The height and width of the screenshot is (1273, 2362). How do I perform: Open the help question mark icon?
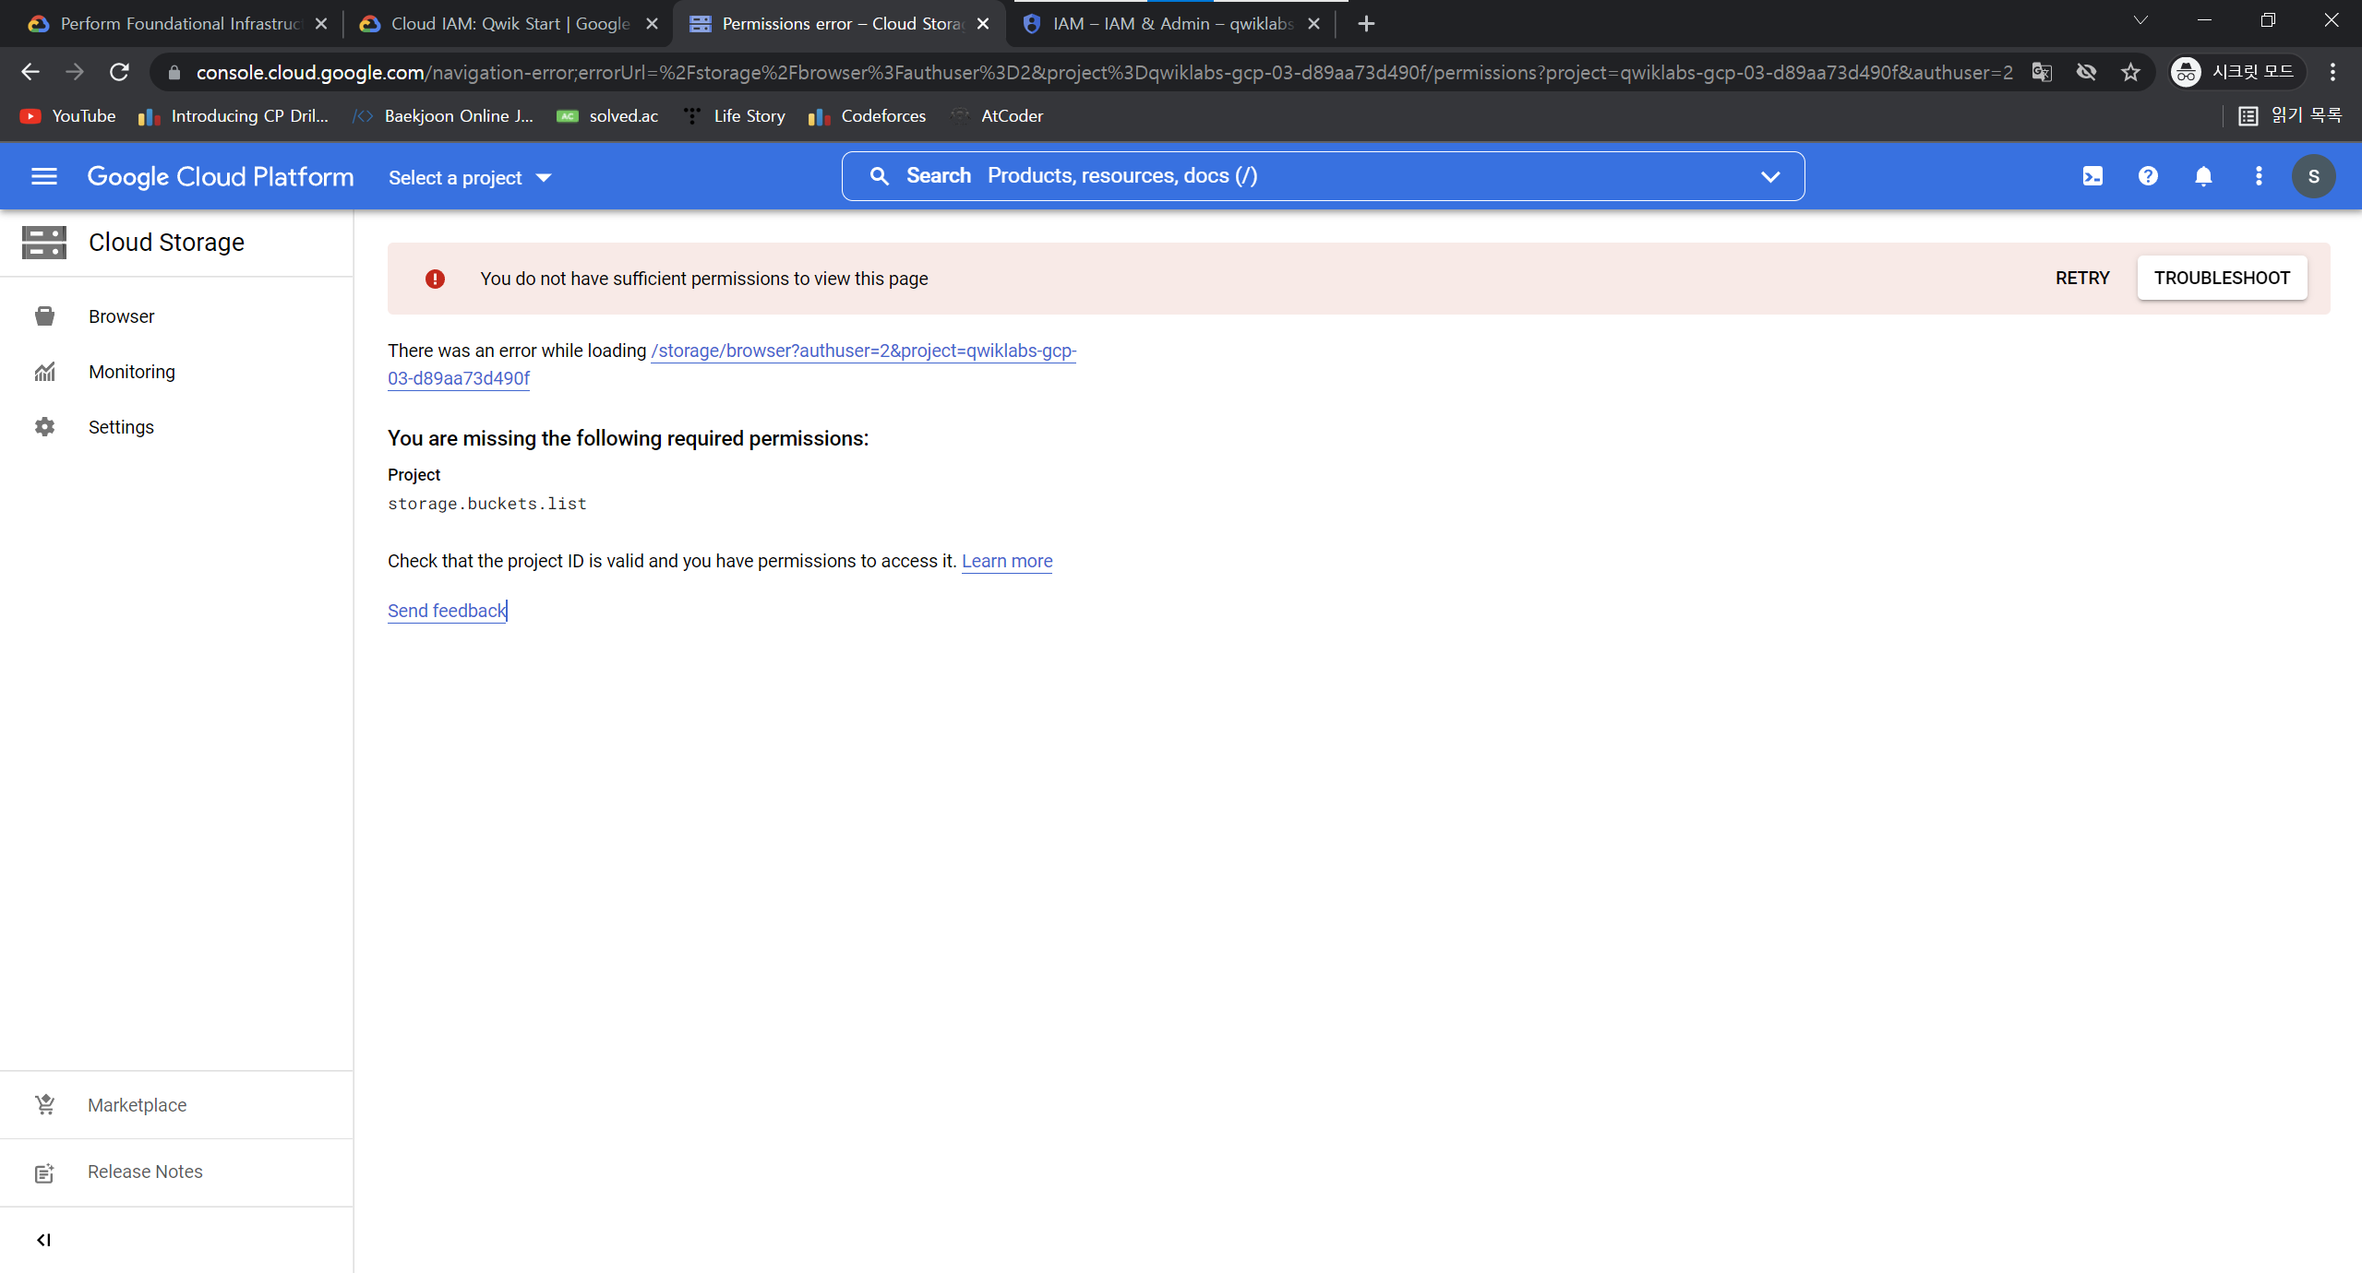(x=2148, y=176)
